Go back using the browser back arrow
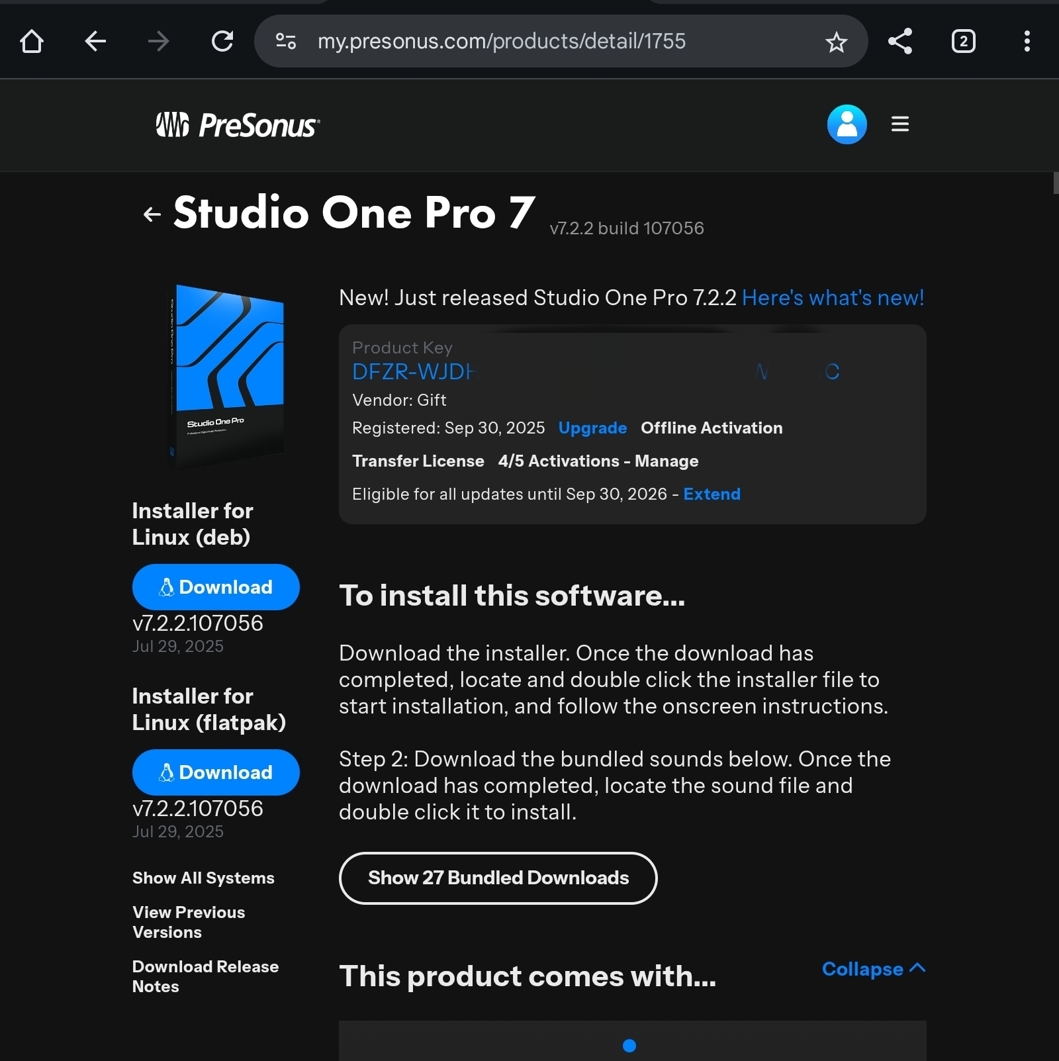This screenshot has height=1061, width=1059. pos(95,42)
